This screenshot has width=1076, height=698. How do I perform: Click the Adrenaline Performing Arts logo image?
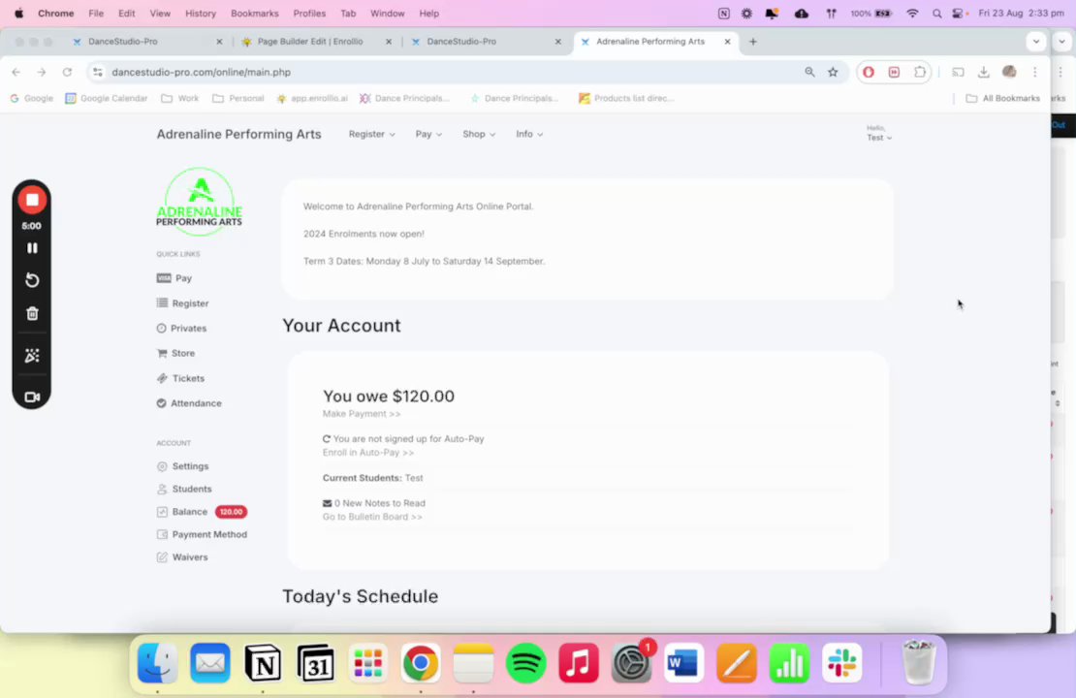pos(199,201)
